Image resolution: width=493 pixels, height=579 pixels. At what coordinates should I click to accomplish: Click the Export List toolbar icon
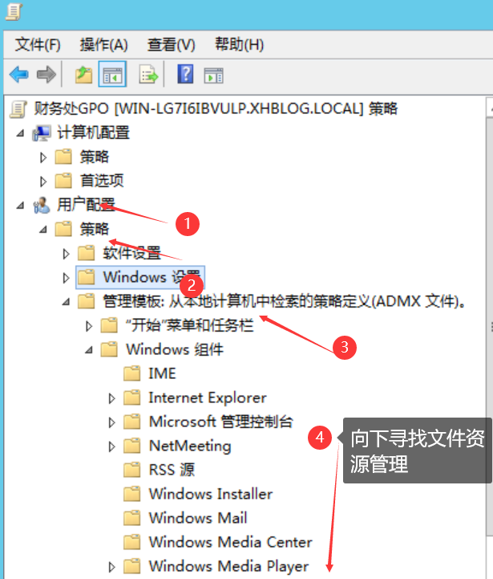click(x=148, y=75)
